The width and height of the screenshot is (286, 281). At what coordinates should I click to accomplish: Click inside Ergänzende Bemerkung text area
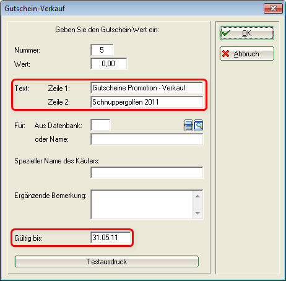(142, 204)
